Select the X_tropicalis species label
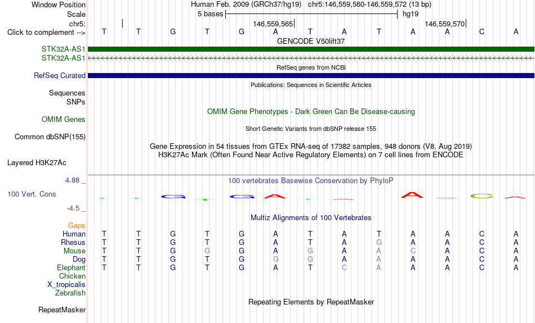The height and width of the screenshot is (323, 535). pos(66,285)
